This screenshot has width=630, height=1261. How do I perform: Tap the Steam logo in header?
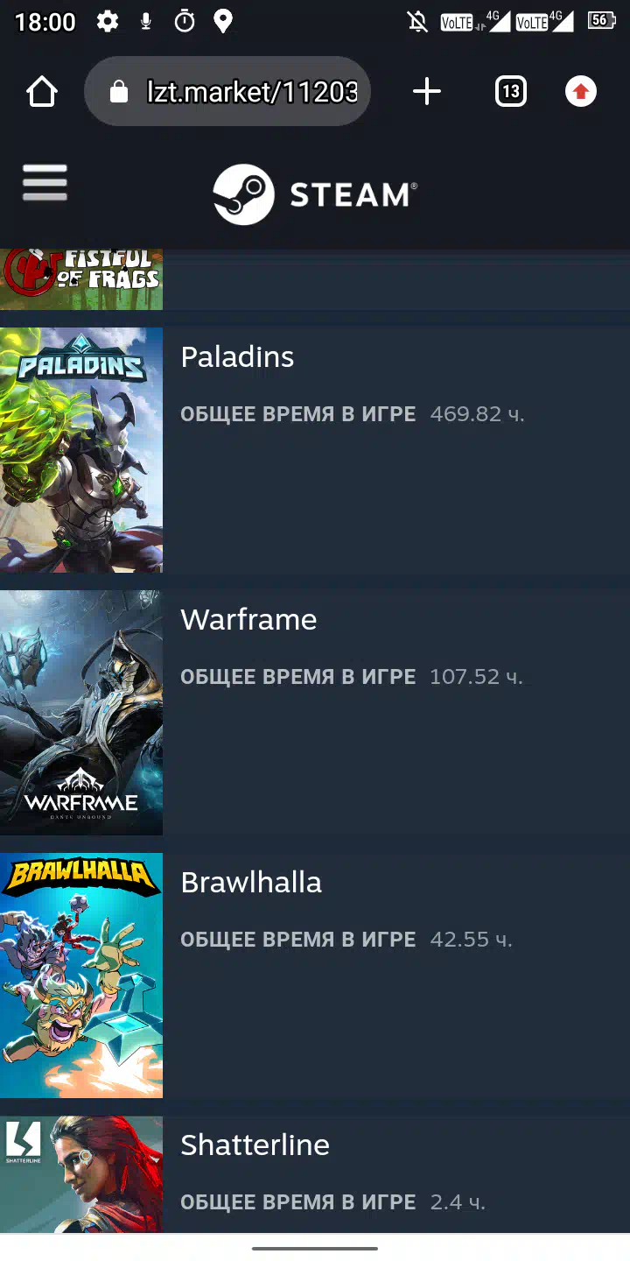tap(315, 194)
